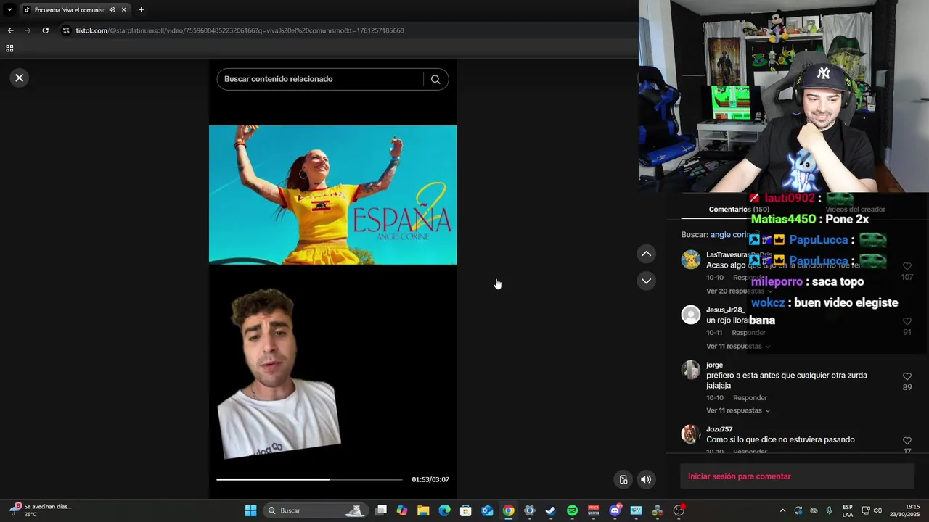This screenshot has width=929, height=522.
Task: Like jorge's comment with 89 likes
Action: (907, 376)
